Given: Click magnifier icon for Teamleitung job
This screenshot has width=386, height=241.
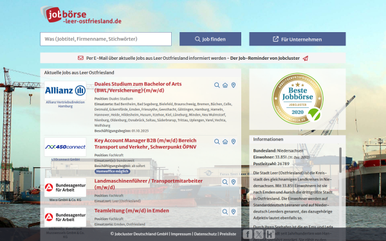Looking at the screenshot, I should click(225, 211).
